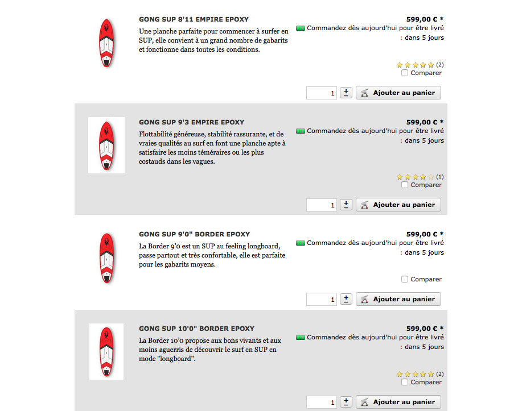Adjust quantity stepper for 9'3 Empire Epoxy
The height and width of the screenshot is (411, 518).
point(346,205)
